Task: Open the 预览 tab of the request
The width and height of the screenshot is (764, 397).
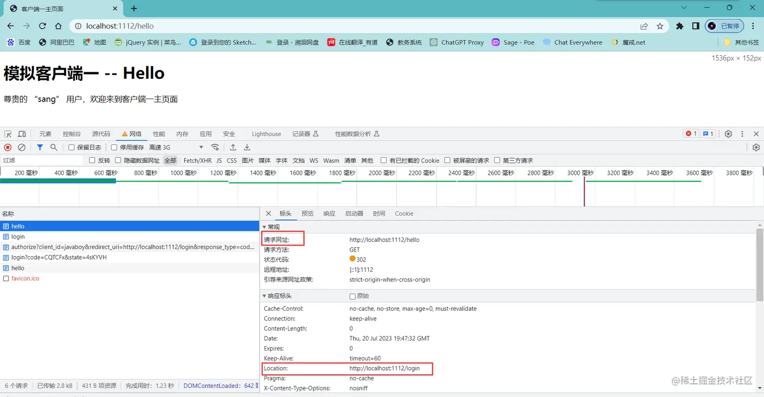Action: (x=307, y=214)
